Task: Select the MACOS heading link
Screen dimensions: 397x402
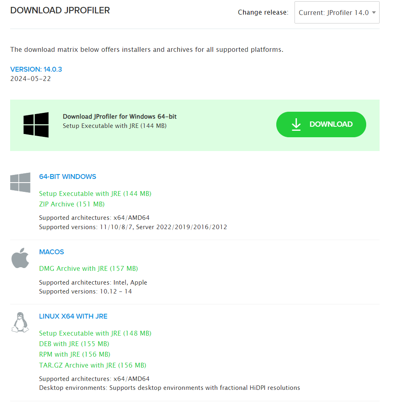Action: pos(51,252)
